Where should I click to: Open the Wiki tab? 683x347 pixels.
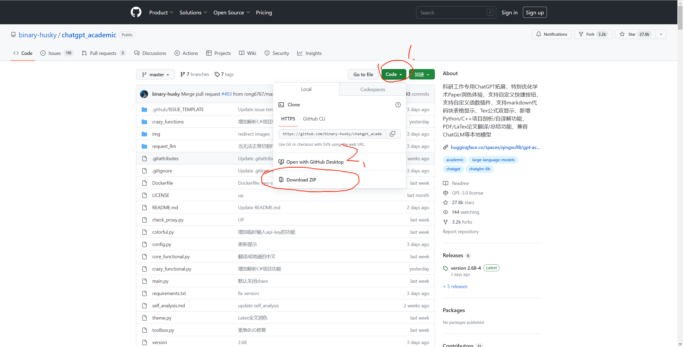click(248, 53)
